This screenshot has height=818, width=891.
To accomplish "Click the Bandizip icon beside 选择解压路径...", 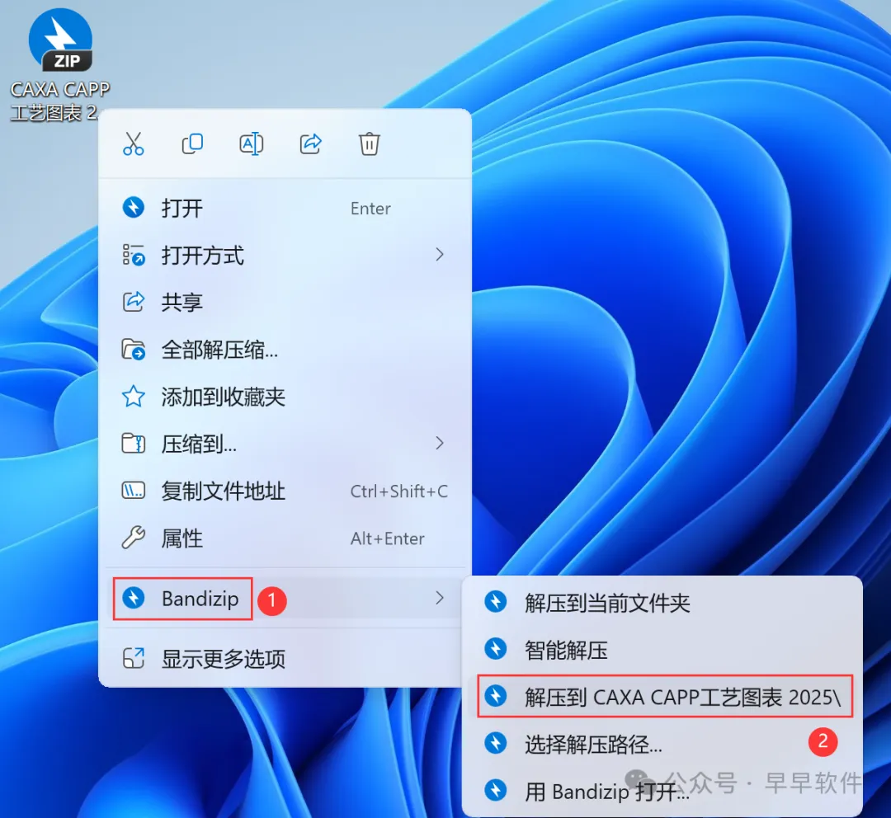I will coord(496,743).
